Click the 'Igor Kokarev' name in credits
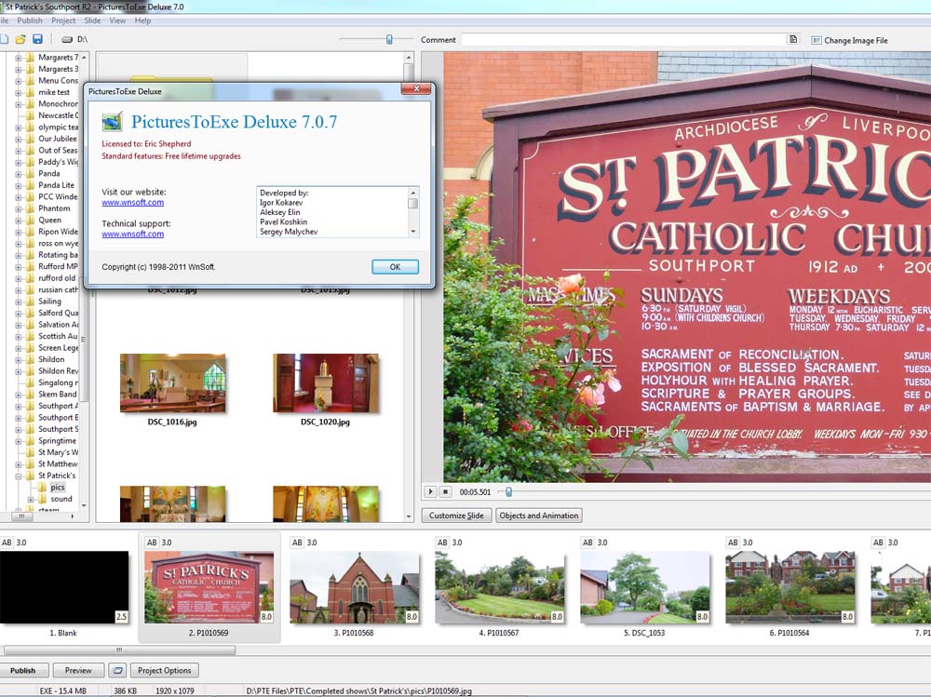 click(x=281, y=203)
